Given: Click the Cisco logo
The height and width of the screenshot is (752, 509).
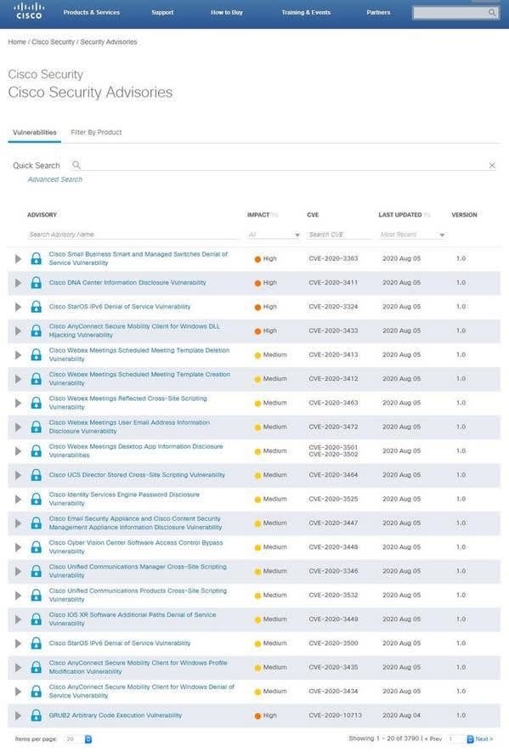Looking at the screenshot, I should coord(29,10).
